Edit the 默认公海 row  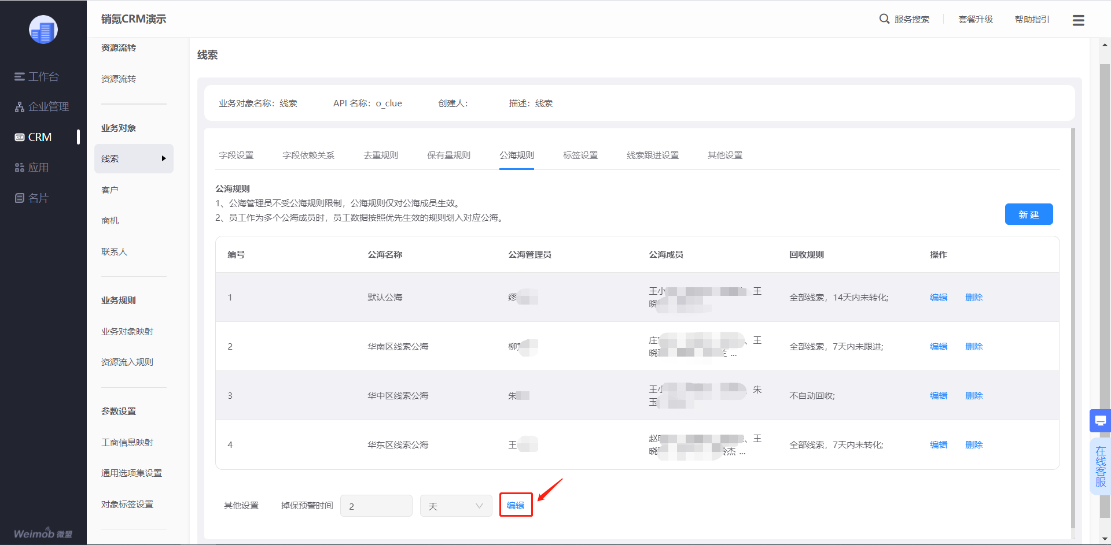point(939,297)
